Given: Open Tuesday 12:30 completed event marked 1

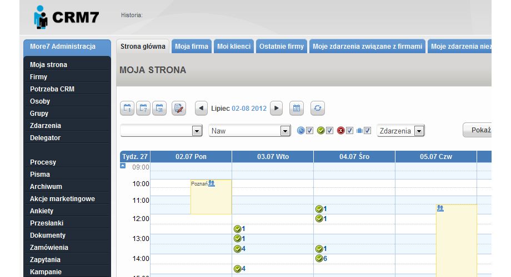Looking at the screenshot, I should (239, 229).
